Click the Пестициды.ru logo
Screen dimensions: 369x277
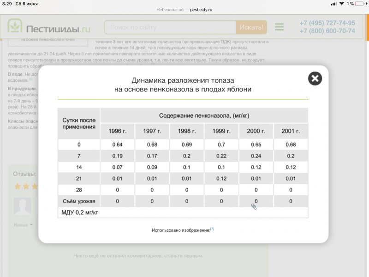49,26
